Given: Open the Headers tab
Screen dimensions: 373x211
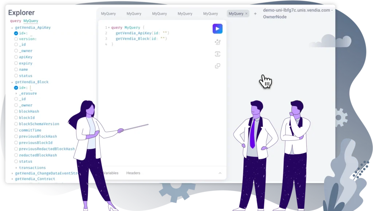Looking at the screenshot, I should click(133, 173).
